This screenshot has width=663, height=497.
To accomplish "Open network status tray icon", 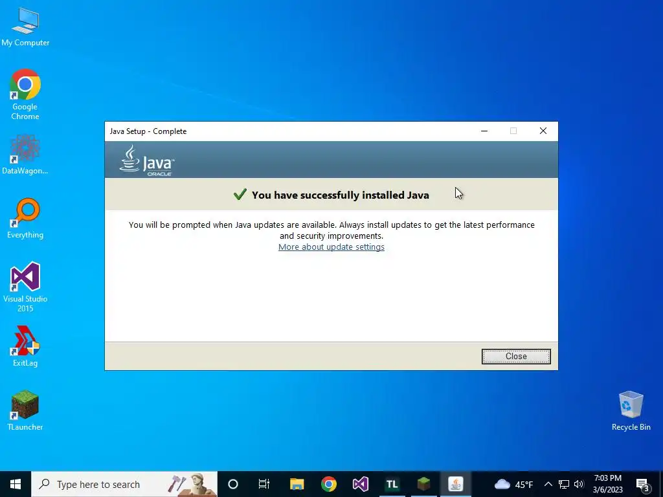I will [x=564, y=484].
